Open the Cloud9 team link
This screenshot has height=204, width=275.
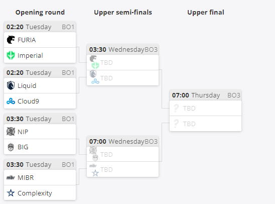click(40, 101)
